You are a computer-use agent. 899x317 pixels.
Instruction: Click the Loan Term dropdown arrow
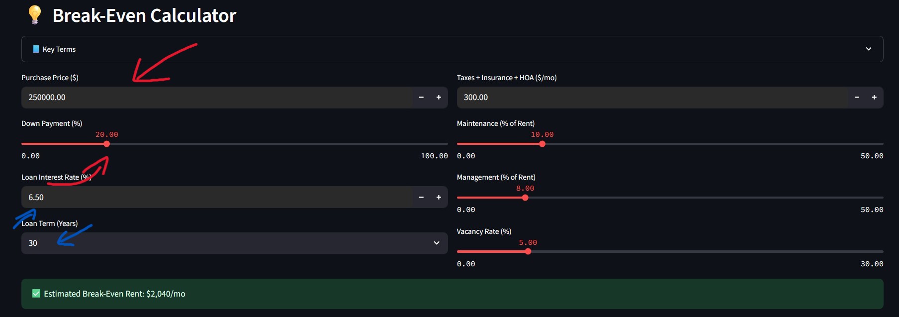(437, 243)
